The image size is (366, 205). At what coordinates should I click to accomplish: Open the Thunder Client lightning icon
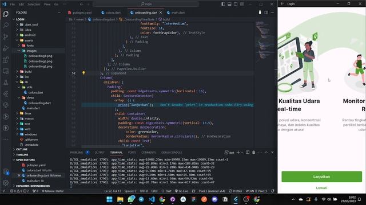click(6, 128)
